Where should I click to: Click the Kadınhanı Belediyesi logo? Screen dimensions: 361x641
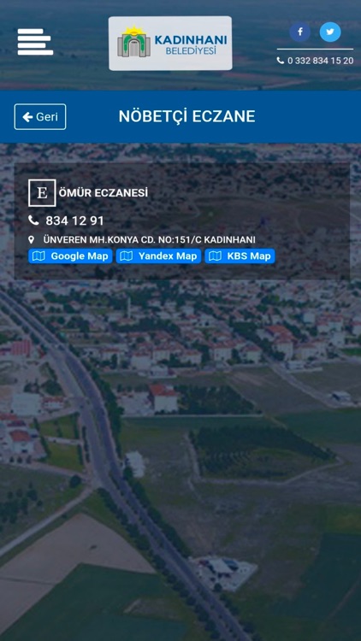click(x=170, y=44)
